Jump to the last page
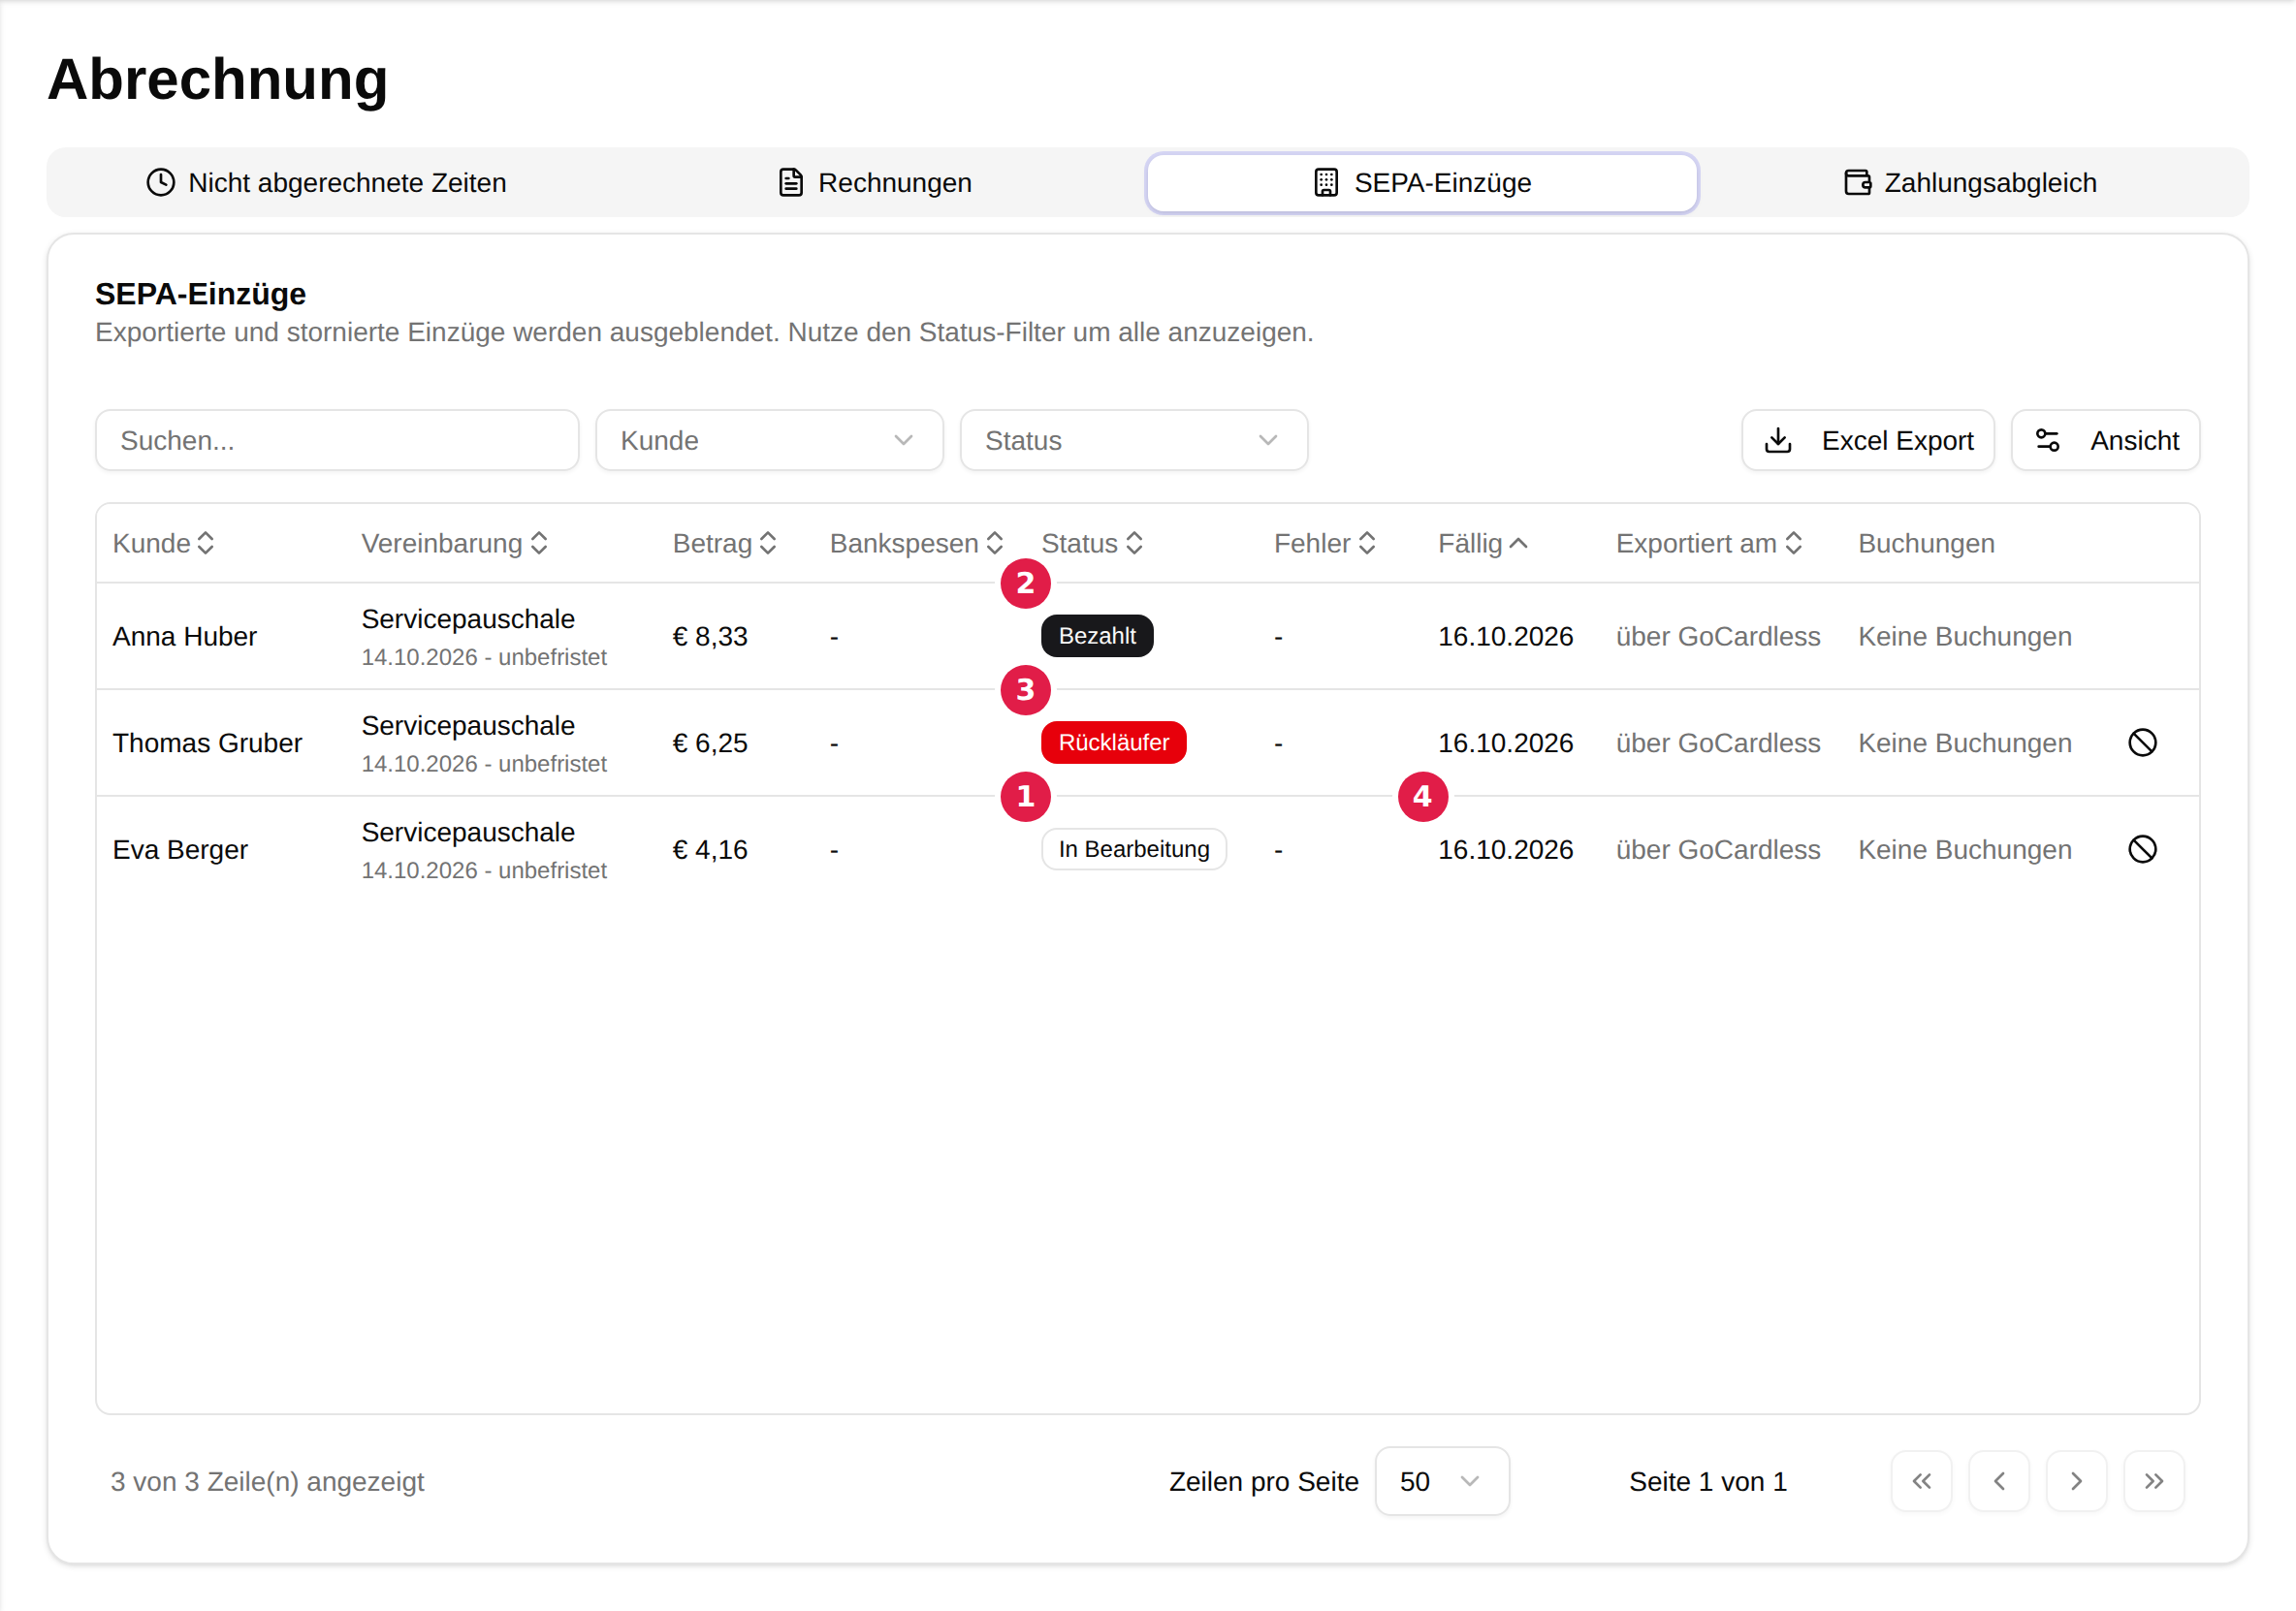 (2154, 1481)
